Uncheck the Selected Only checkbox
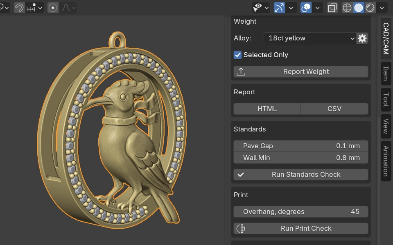 tap(237, 55)
